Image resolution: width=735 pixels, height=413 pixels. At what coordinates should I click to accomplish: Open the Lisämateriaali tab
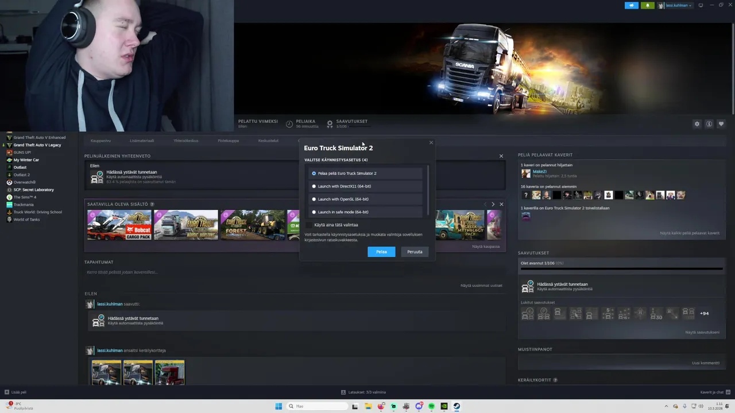tap(142, 141)
